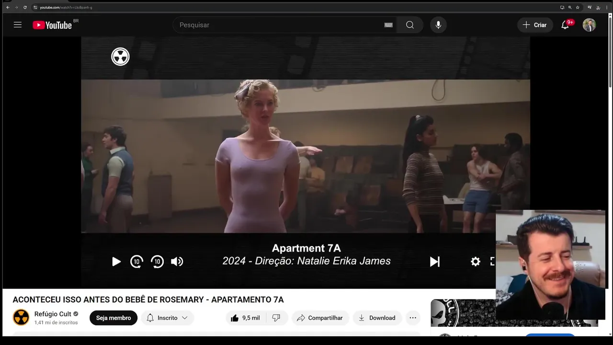Skip to the next video

click(x=434, y=262)
